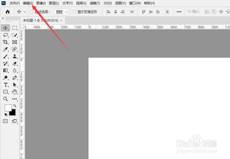The image size is (230, 159).
Task: Open the 窗口(W) menu
Action: pos(135,3)
